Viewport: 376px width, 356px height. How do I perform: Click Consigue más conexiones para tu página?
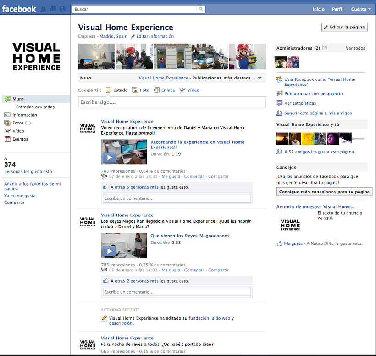324,192
